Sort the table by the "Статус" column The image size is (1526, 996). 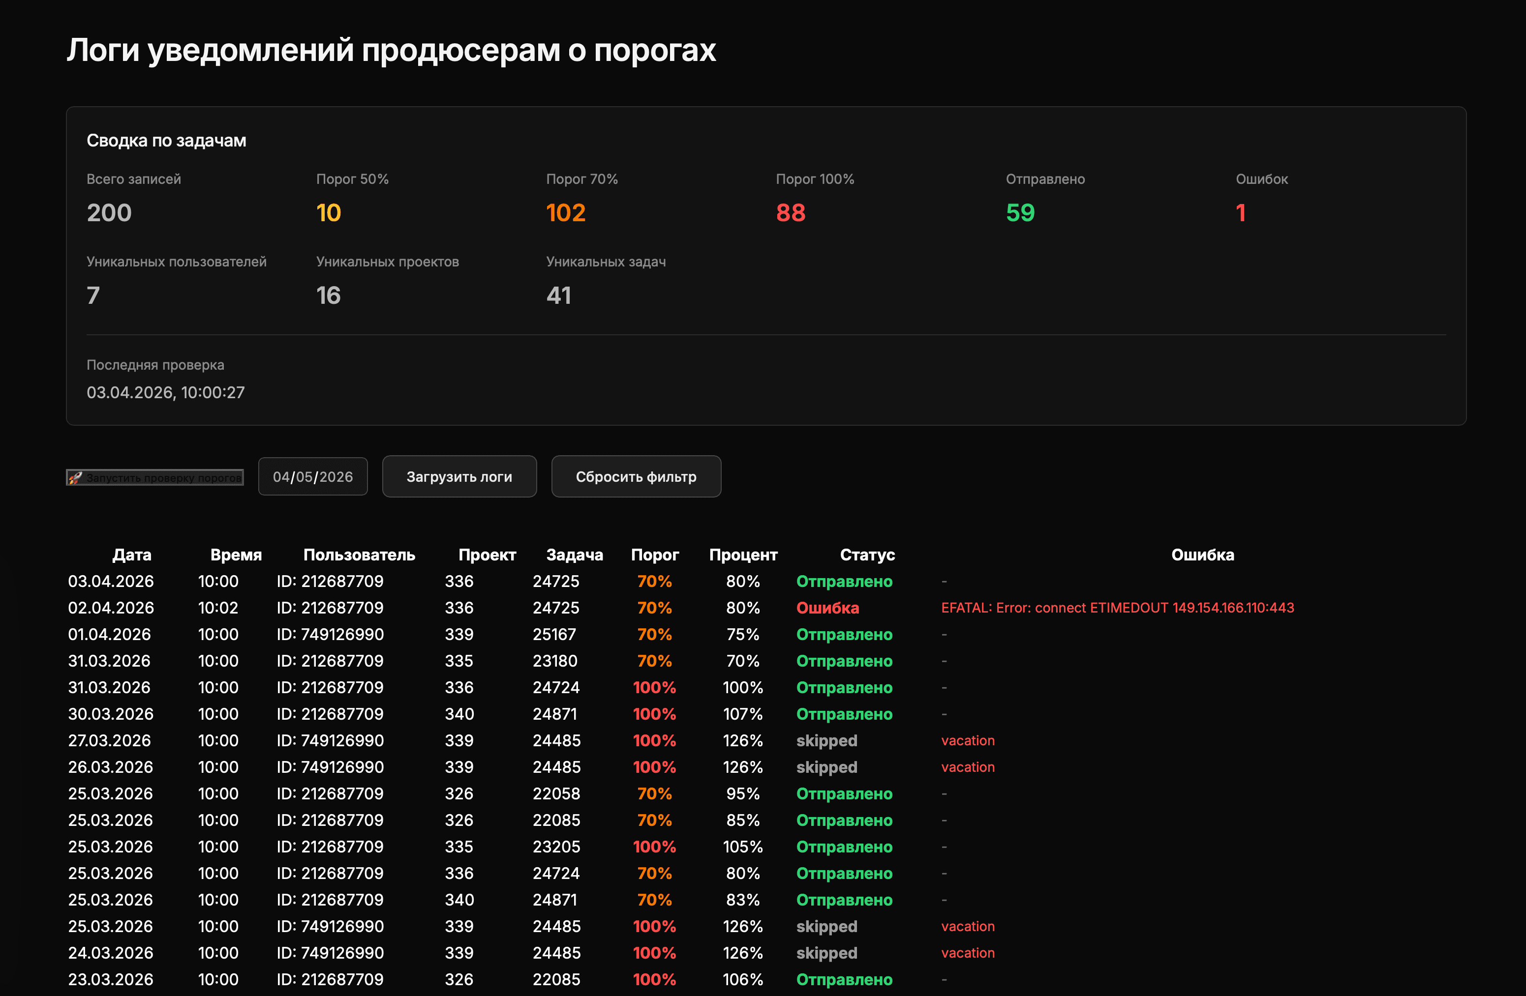click(867, 555)
